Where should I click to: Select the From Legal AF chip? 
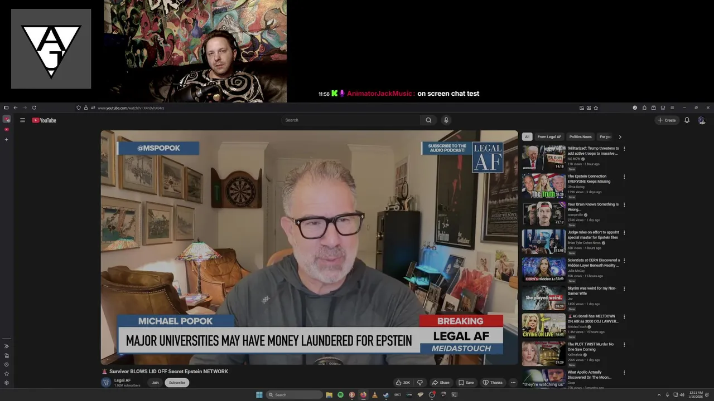549,137
